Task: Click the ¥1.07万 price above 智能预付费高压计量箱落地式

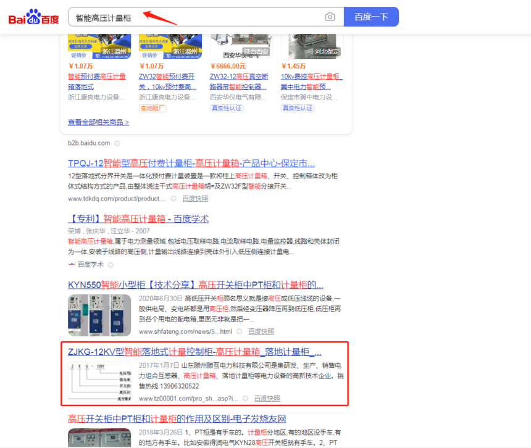Action: [x=81, y=66]
